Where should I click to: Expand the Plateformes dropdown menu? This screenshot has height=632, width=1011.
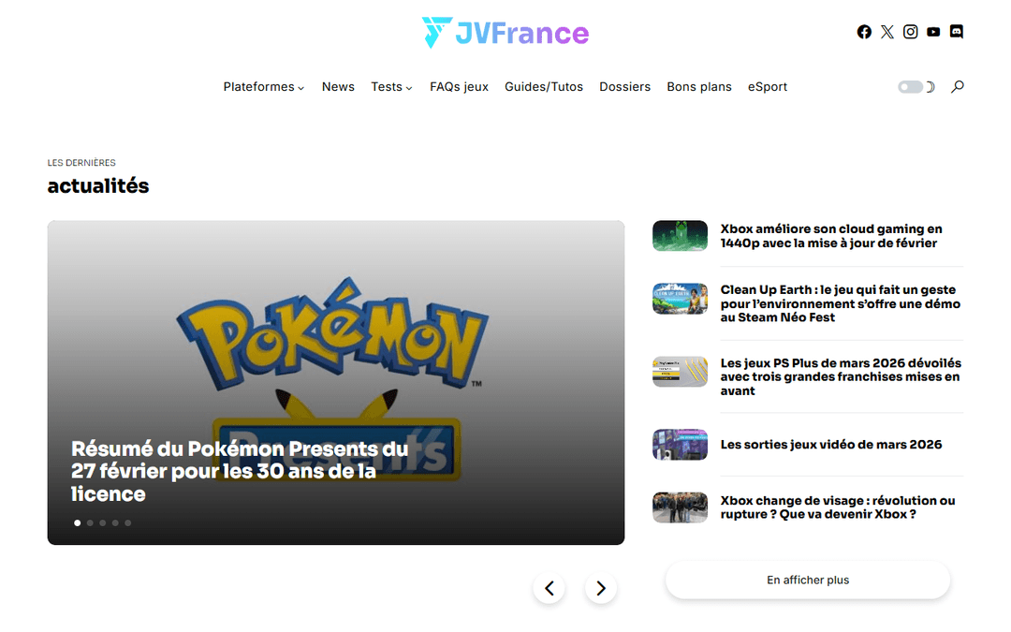[x=264, y=86]
